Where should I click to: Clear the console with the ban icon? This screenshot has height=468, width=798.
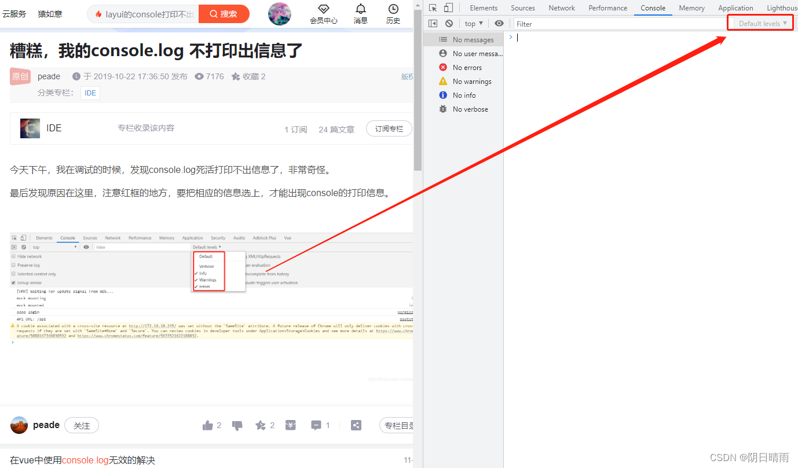tap(449, 24)
